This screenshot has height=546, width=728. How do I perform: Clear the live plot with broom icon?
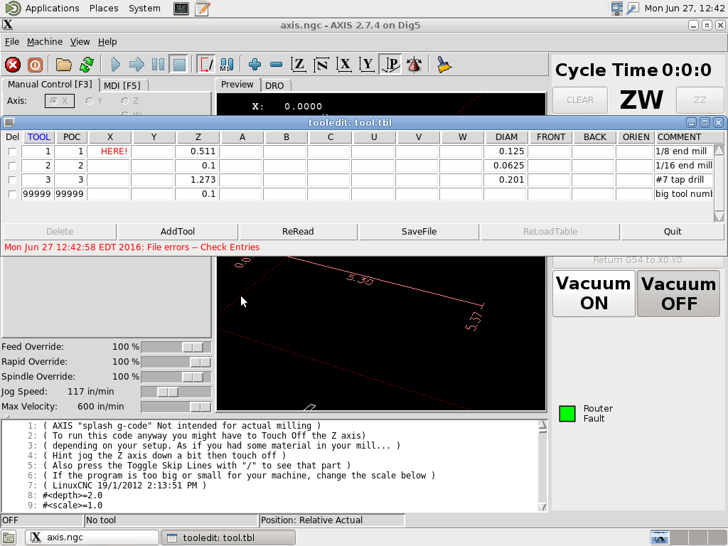444,65
